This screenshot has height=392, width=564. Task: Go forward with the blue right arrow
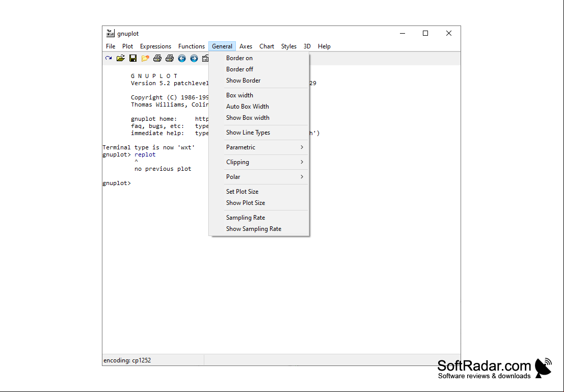[x=194, y=58]
